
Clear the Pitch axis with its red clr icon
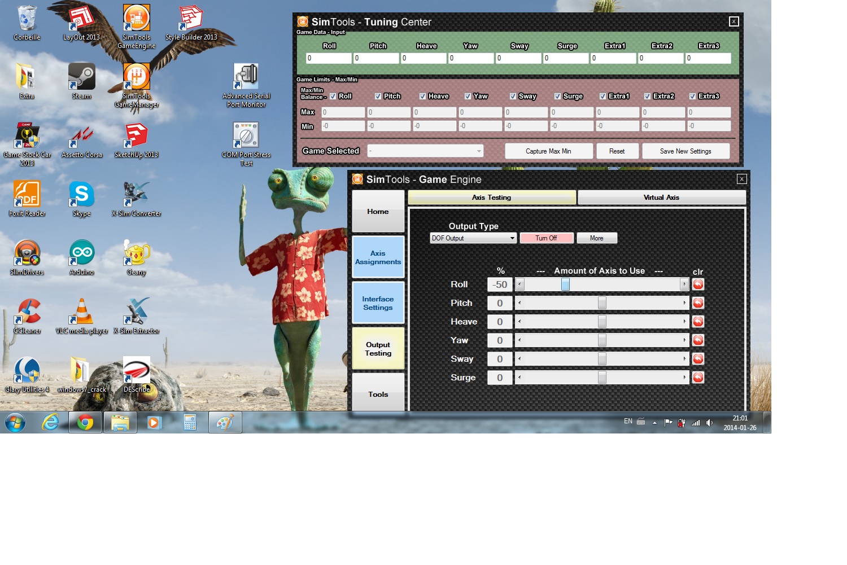click(698, 303)
